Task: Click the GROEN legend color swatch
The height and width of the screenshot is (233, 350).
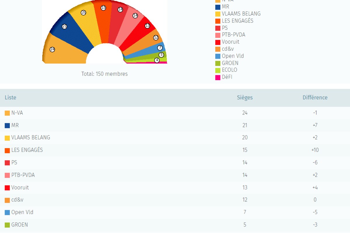Action: 218,63
